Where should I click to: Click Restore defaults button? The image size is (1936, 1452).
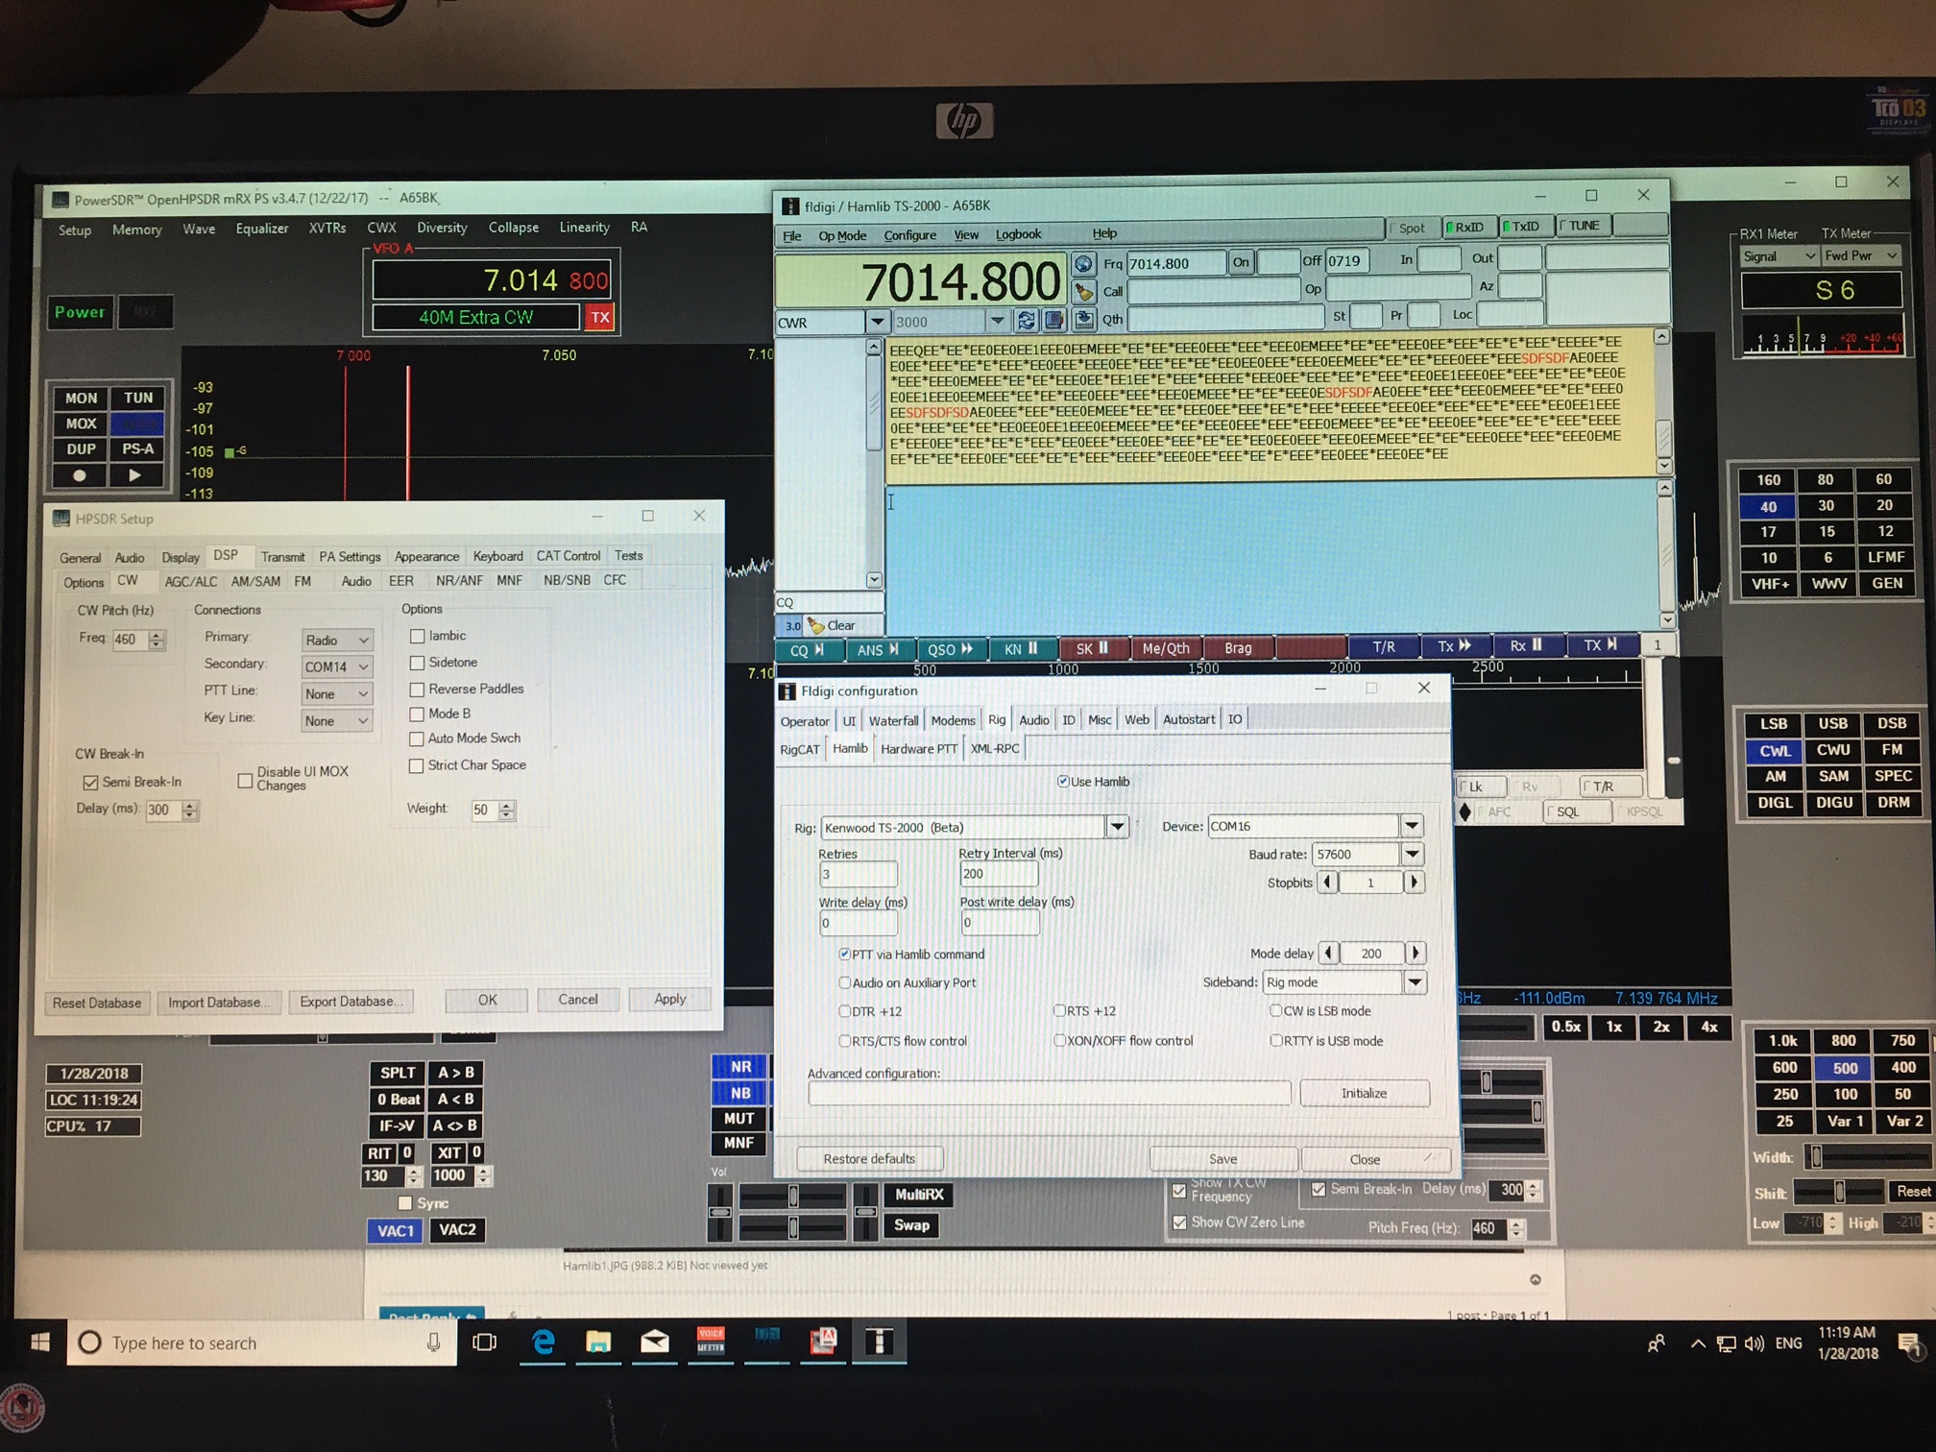pyautogui.click(x=869, y=1158)
